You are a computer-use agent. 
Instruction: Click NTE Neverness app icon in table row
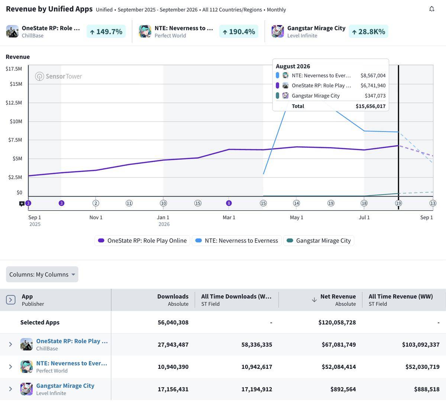(26, 367)
